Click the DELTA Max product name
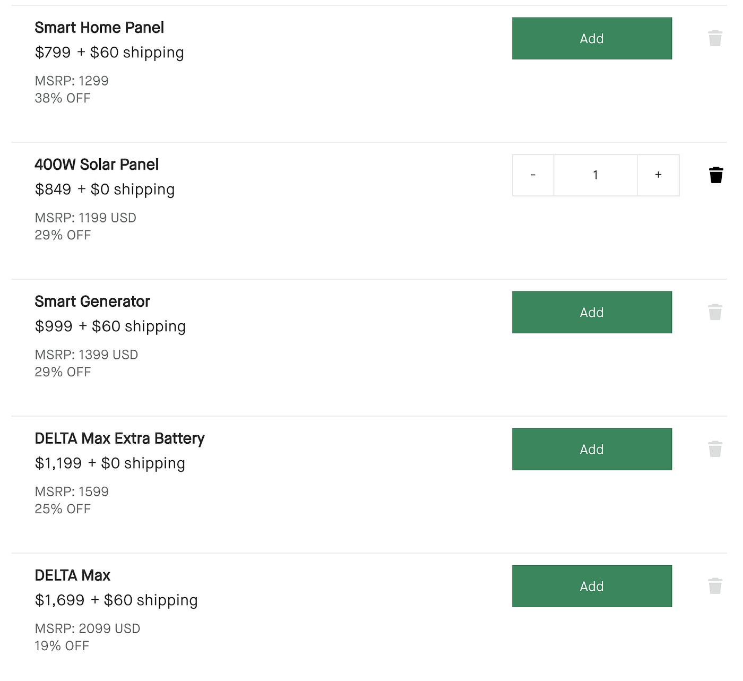 (73, 575)
